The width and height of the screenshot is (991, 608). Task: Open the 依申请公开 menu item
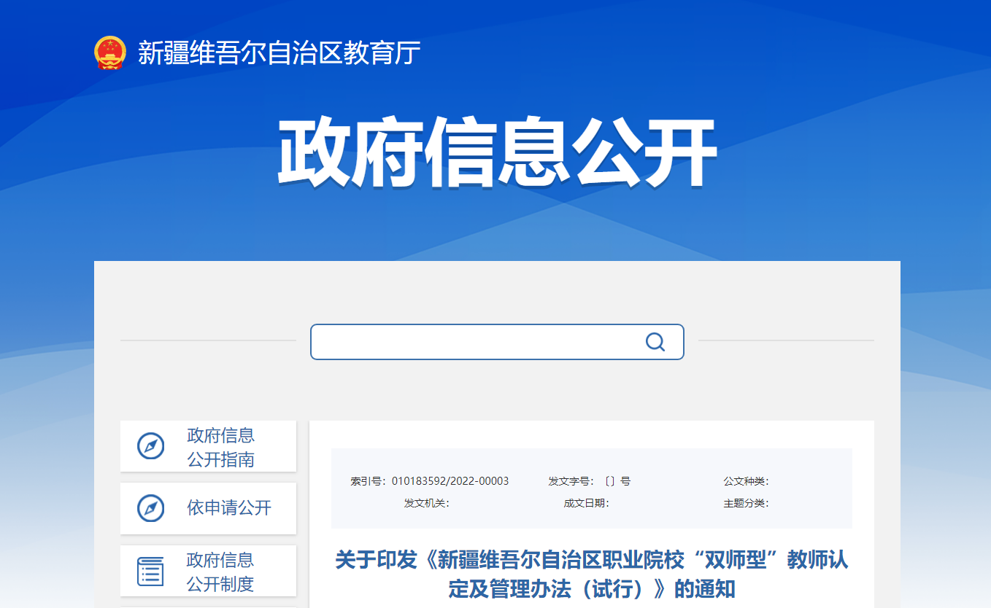208,508
